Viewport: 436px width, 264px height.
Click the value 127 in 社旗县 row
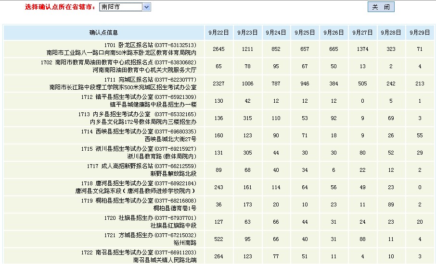(x=218, y=222)
